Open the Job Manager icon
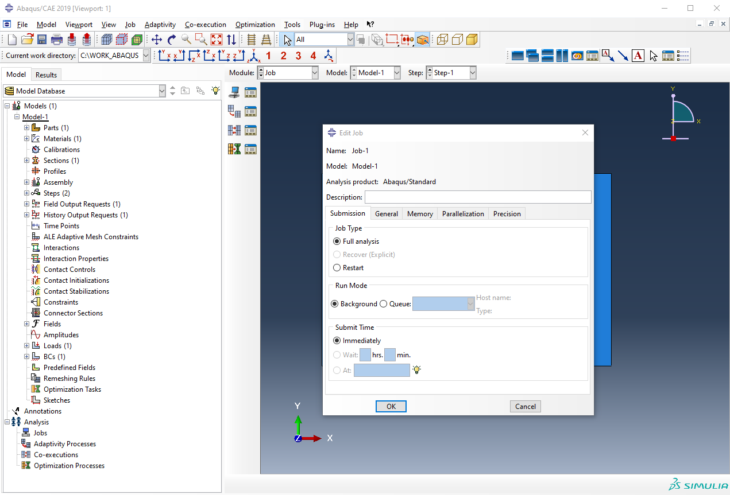The width and height of the screenshot is (730, 495). coord(250,92)
